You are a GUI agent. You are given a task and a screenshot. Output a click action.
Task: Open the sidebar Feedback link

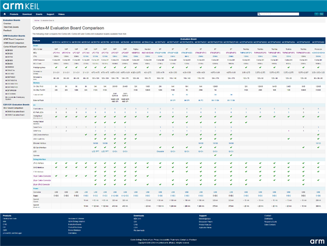pyautogui.click(x=7, y=30)
